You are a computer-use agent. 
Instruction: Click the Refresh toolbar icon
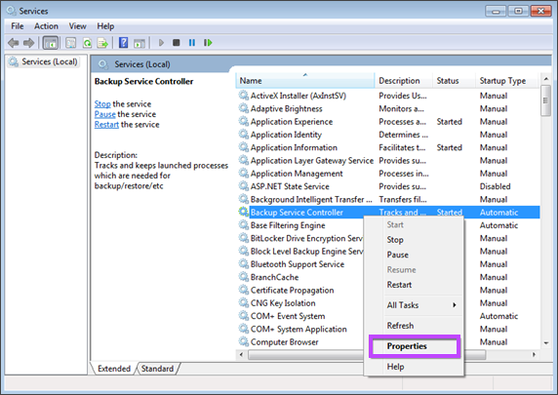pyautogui.click(x=87, y=43)
